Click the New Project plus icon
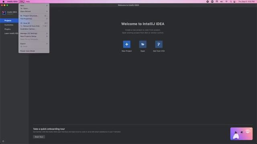257x144 pixels. point(127,44)
